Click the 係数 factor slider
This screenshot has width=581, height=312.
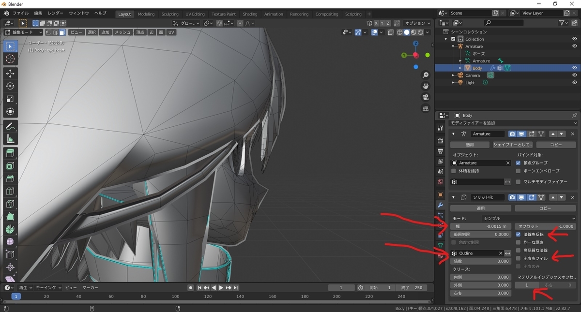click(480, 261)
